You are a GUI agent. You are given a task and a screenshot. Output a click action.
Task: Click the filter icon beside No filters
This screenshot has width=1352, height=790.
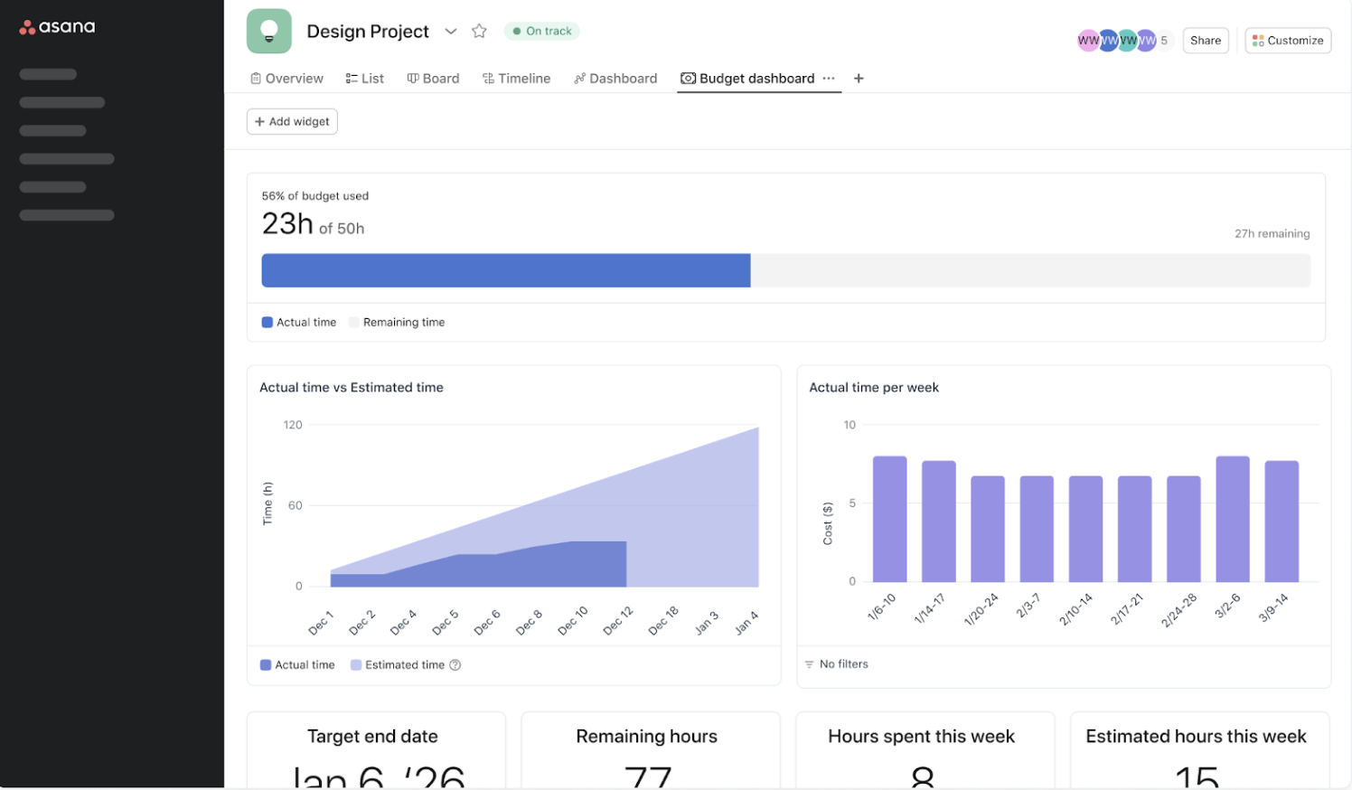pos(809,664)
